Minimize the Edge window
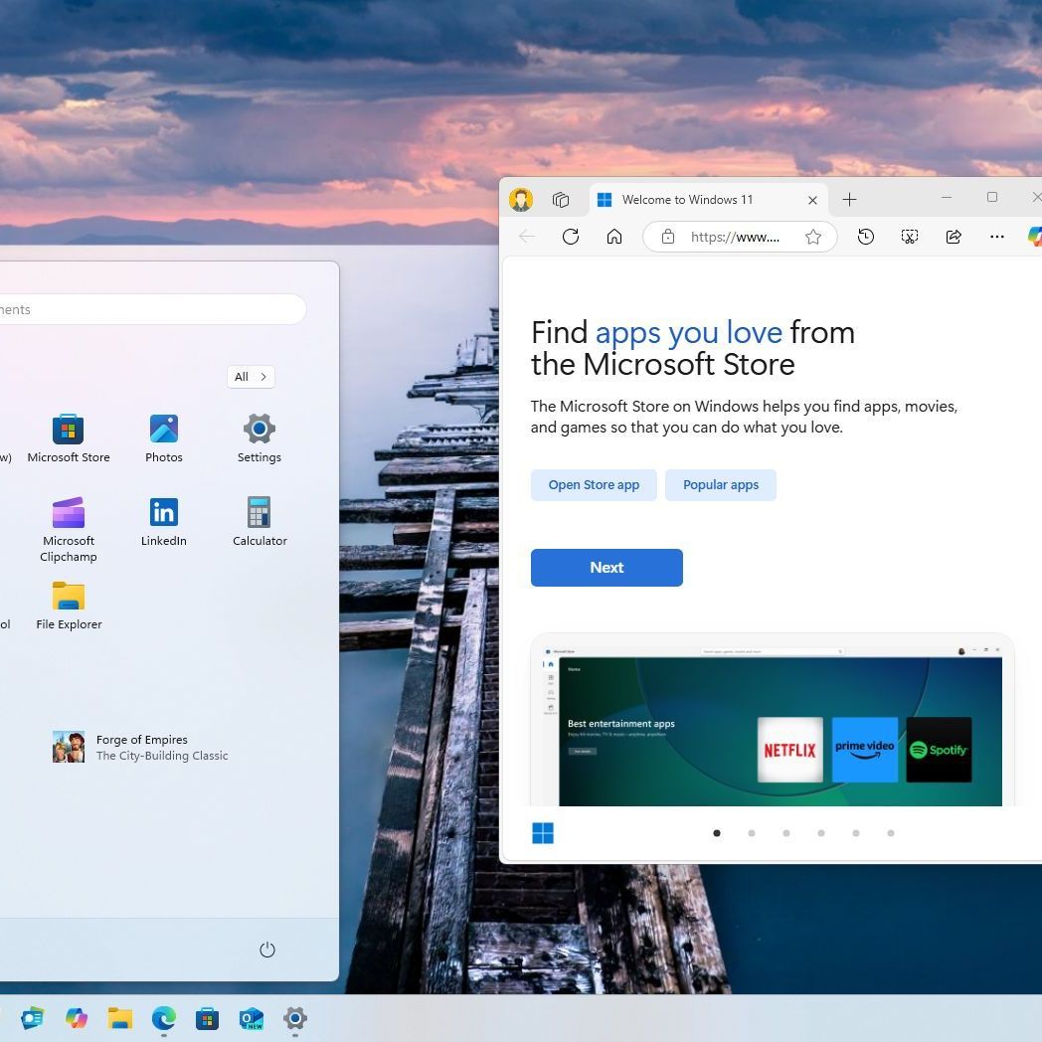Viewport: 1042px width, 1042px height. (x=947, y=198)
